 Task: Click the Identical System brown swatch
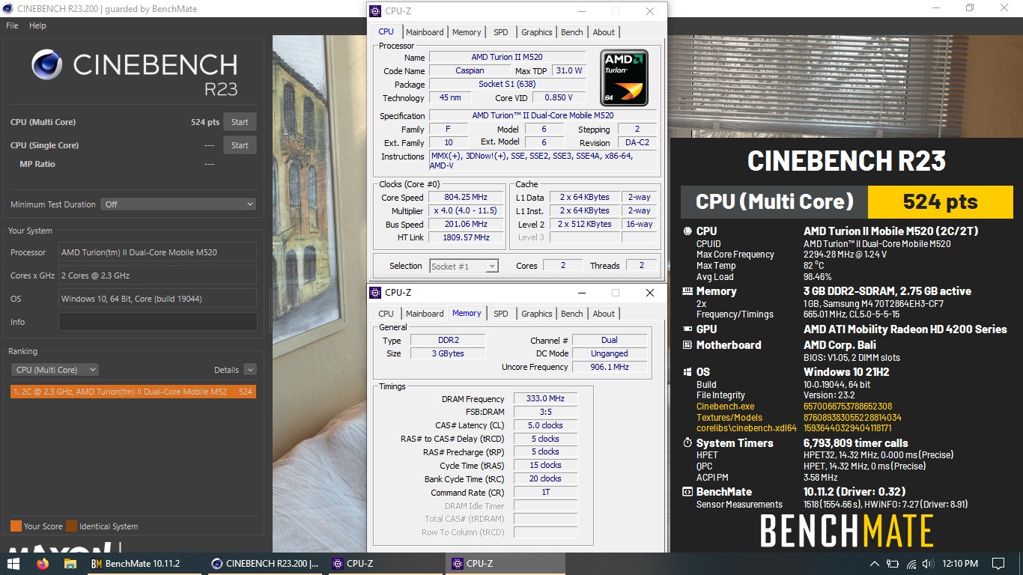pos(71,526)
